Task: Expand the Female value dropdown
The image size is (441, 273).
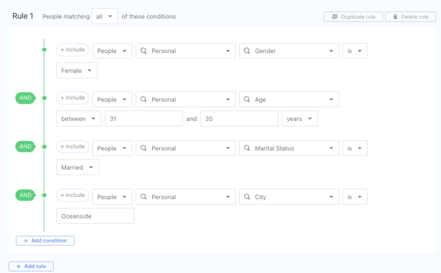Action: click(x=77, y=71)
